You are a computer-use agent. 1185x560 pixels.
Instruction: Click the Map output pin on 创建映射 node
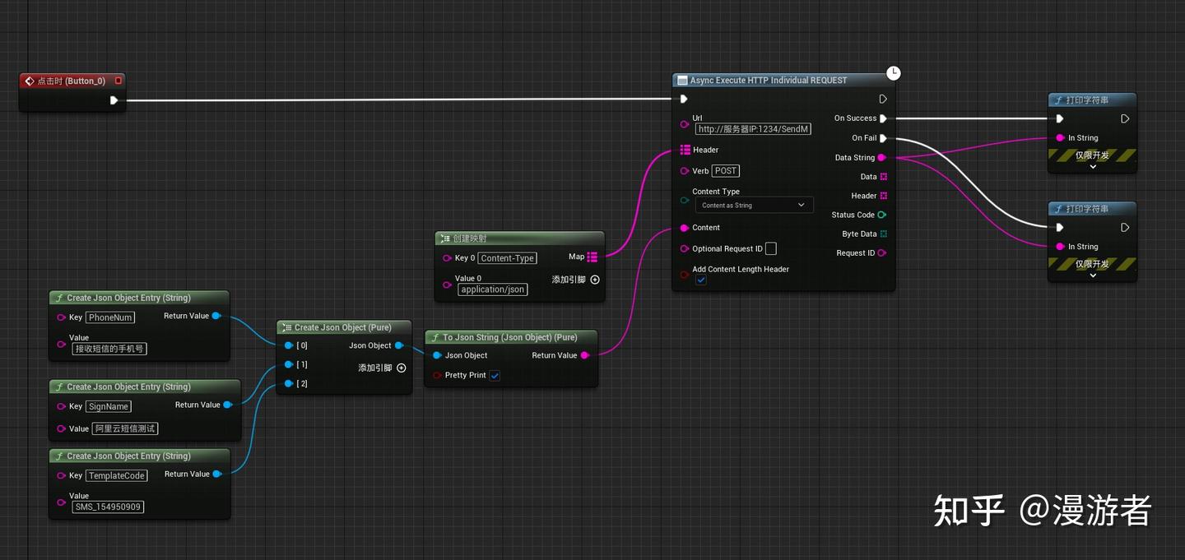click(x=592, y=257)
